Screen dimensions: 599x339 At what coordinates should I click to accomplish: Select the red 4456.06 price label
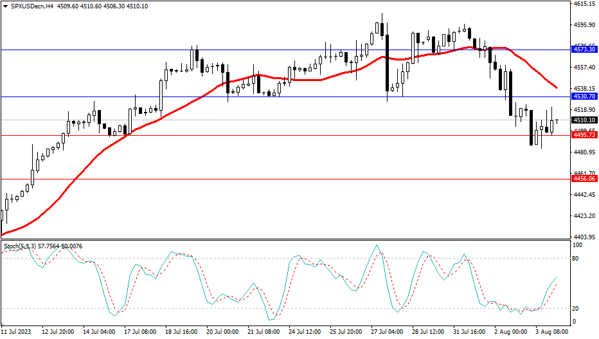tap(584, 179)
